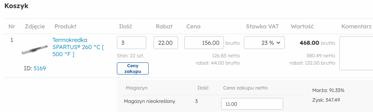Screen dimensions: 373x112
Task: Click the Stan: 22 szt. stock label
Action: pyautogui.click(x=131, y=56)
